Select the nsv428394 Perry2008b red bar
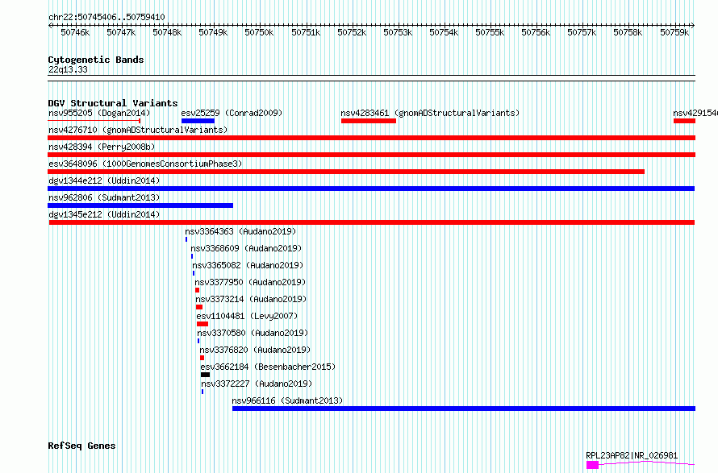718x473 pixels. click(x=371, y=155)
